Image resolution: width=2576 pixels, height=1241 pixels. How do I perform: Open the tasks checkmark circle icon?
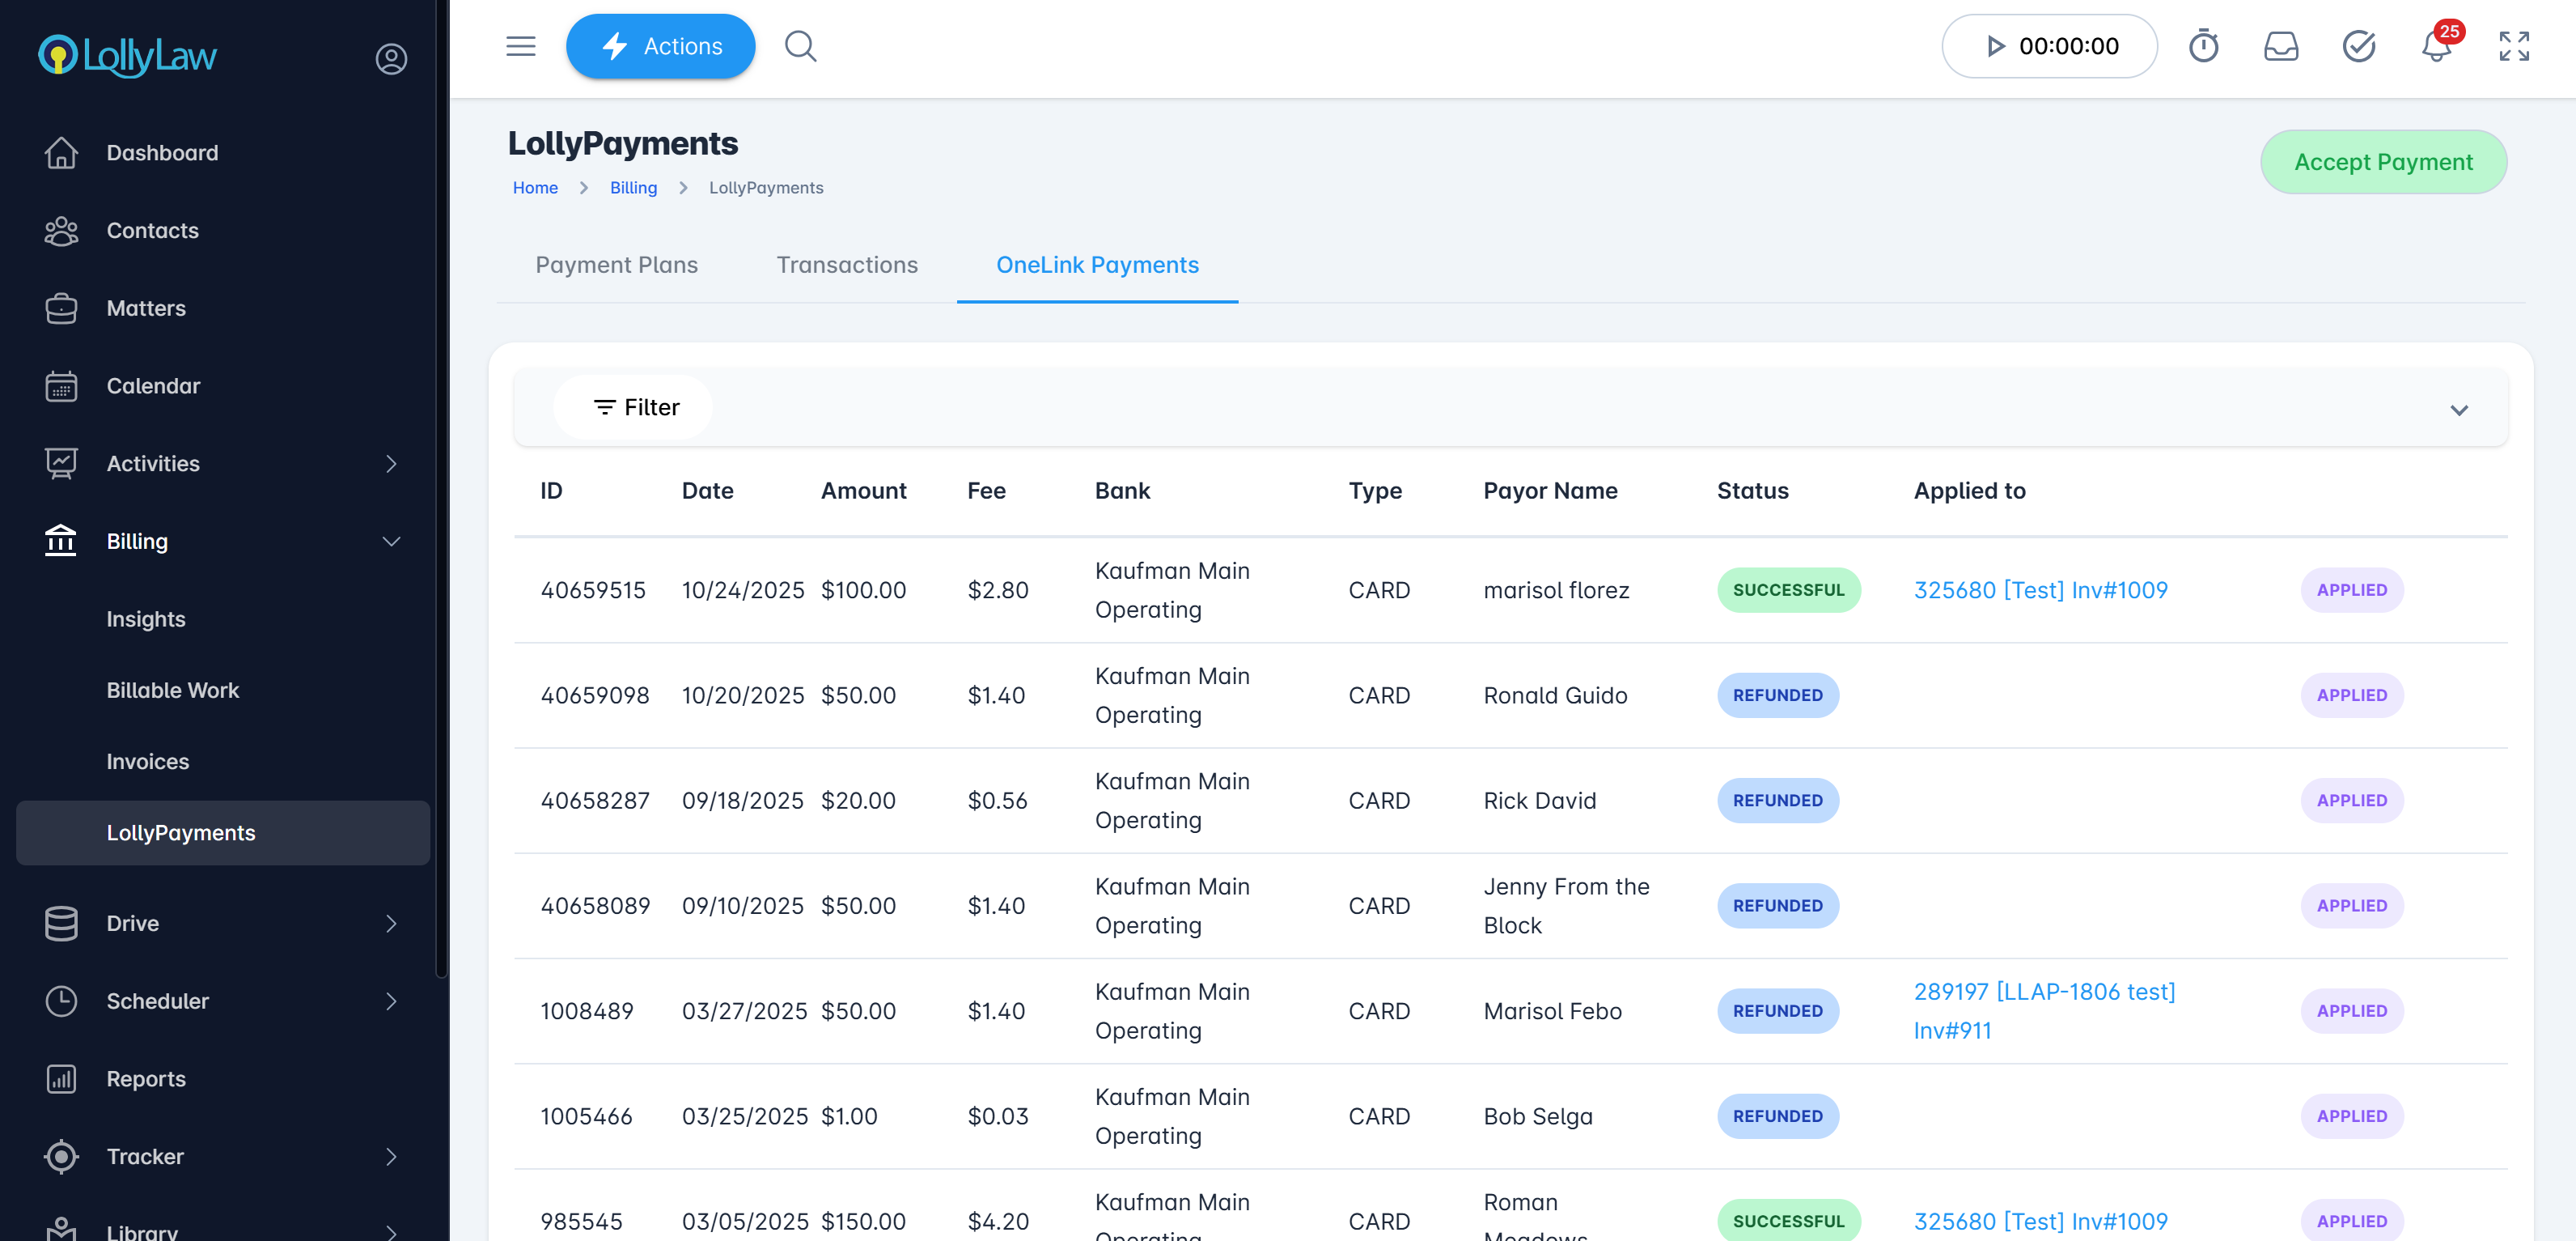tap(2359, 46)
